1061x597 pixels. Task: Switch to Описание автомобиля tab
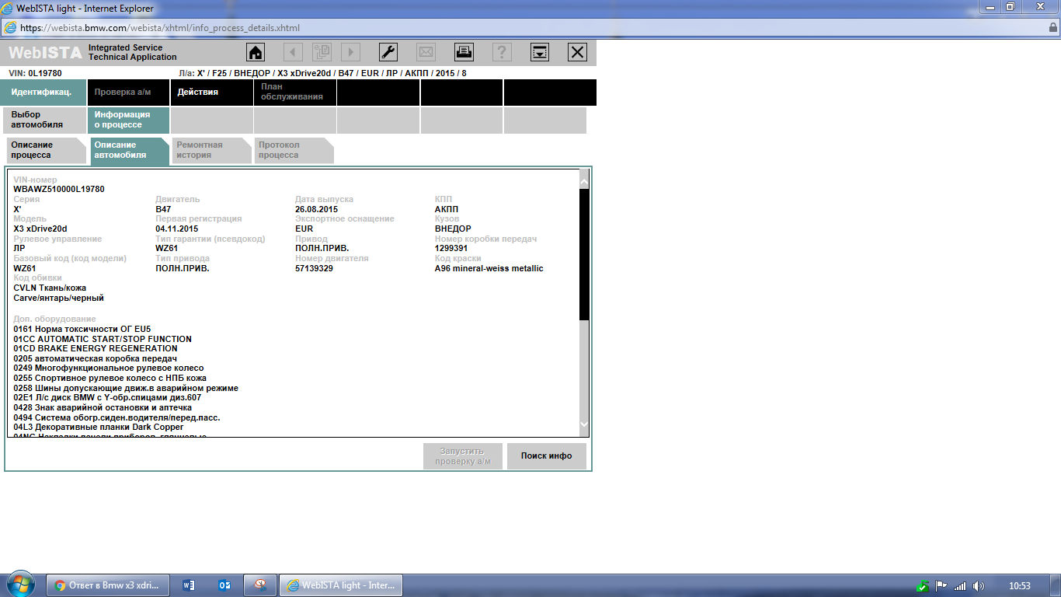tap(129, 150)
